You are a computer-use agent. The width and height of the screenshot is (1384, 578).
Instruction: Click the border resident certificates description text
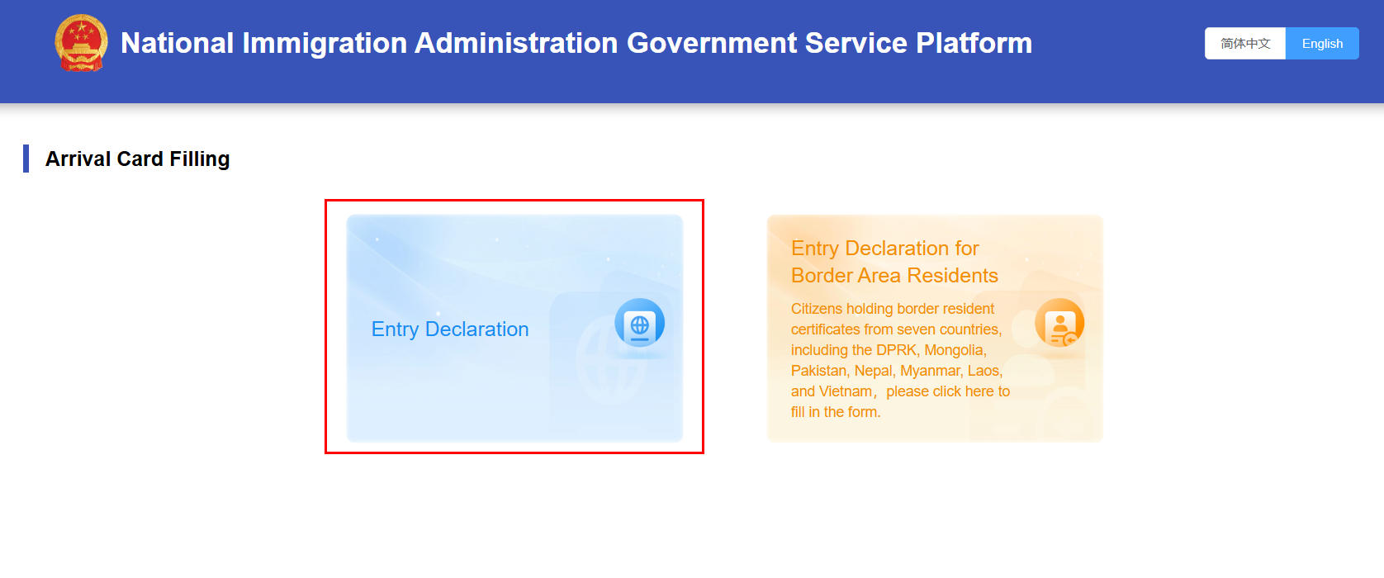(x=900, y=360)
